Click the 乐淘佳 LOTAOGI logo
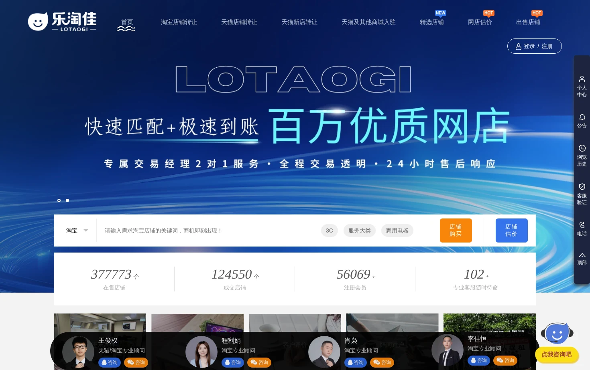590x370 pixels. [x=62, y=22]
